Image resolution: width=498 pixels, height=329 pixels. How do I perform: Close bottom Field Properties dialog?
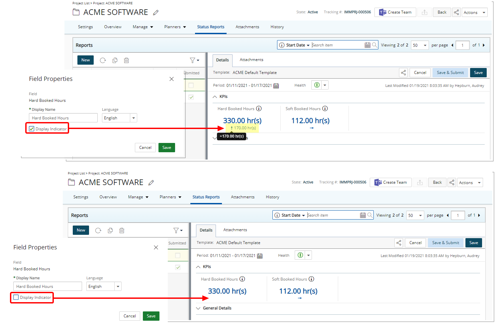(x=156, y=247)
